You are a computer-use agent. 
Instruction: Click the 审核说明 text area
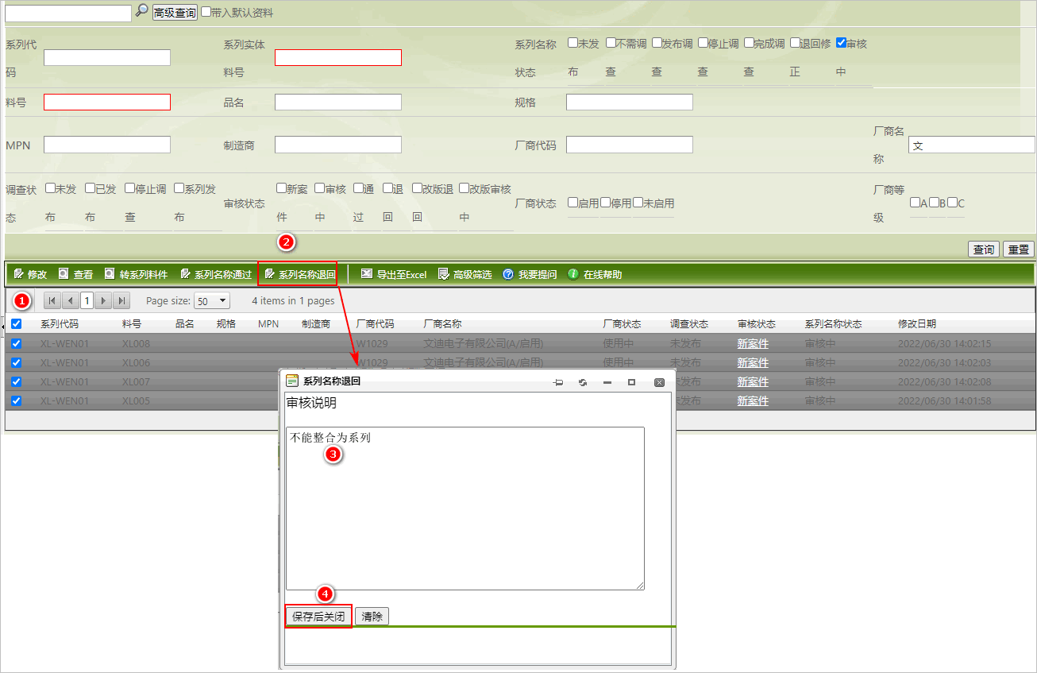point(465,509)
